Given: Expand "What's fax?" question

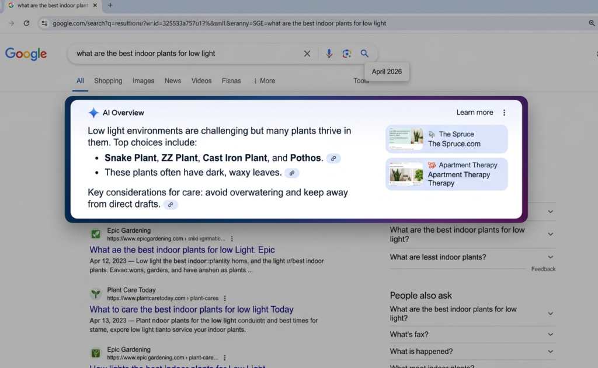Looking at the screenshot, I should pyautogui.click(x=550, y=335).
